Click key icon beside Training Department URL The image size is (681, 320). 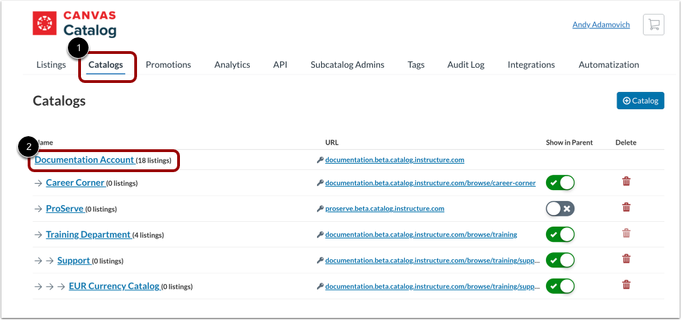[x=320, y=234]
